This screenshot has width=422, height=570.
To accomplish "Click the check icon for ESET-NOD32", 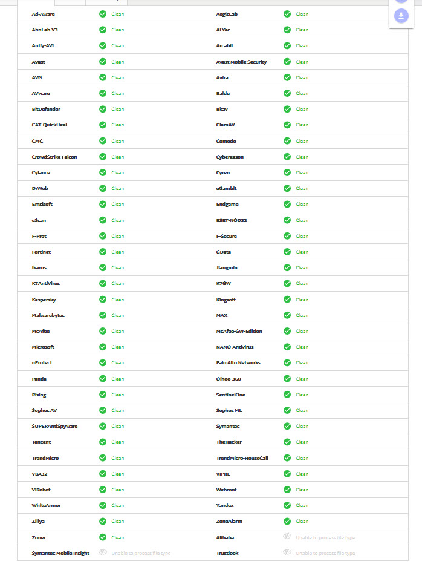I will (287, 220).
